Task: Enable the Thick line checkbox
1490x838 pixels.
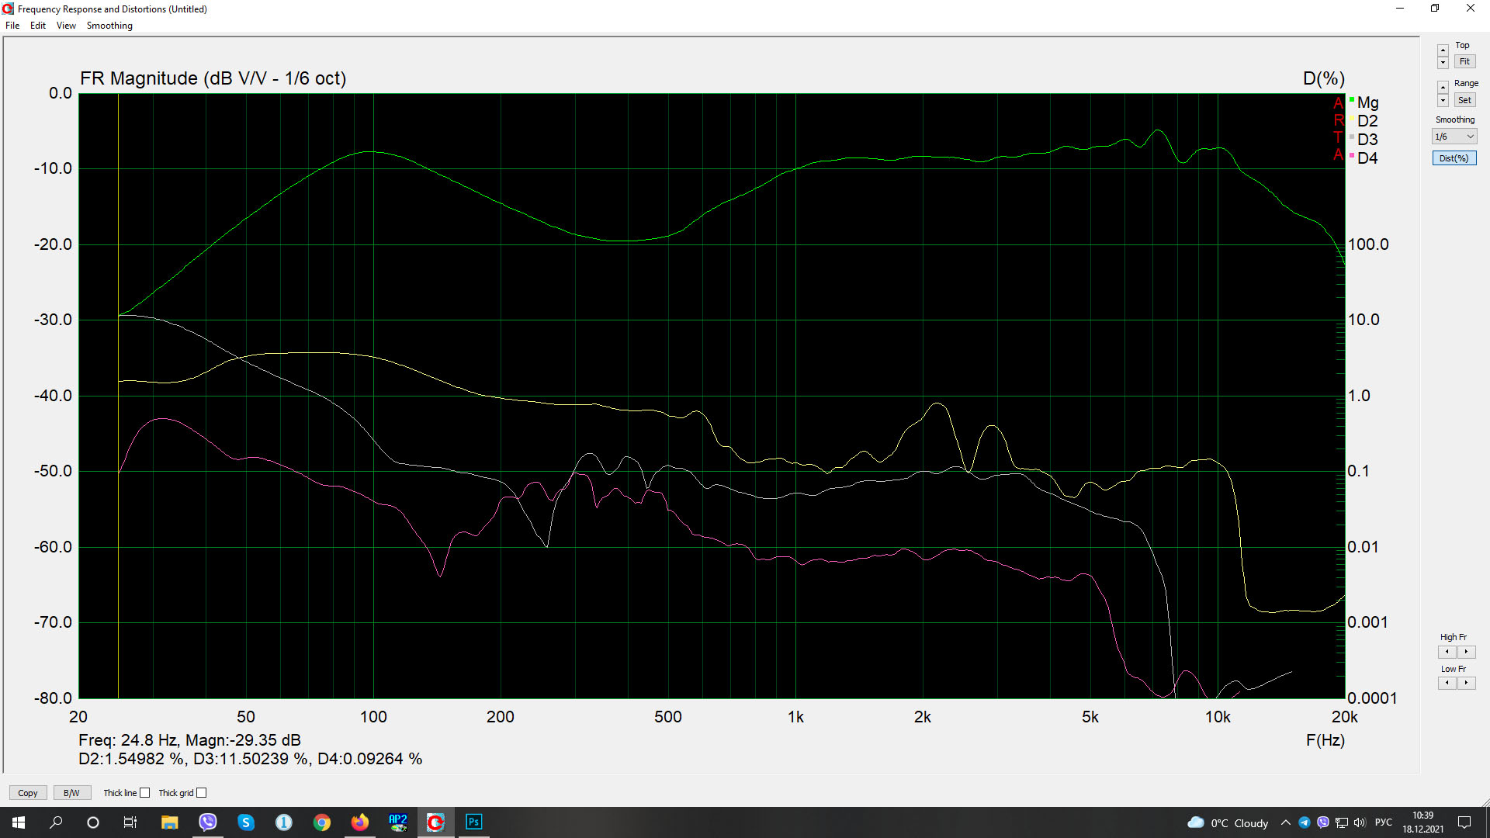Action: tap(144, 793)
